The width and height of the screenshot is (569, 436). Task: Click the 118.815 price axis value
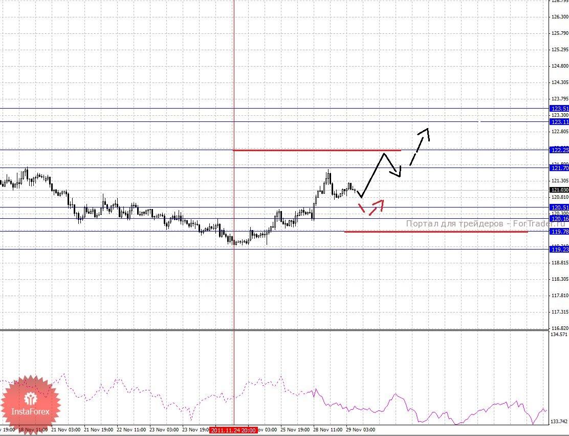[x=560, y=263]
